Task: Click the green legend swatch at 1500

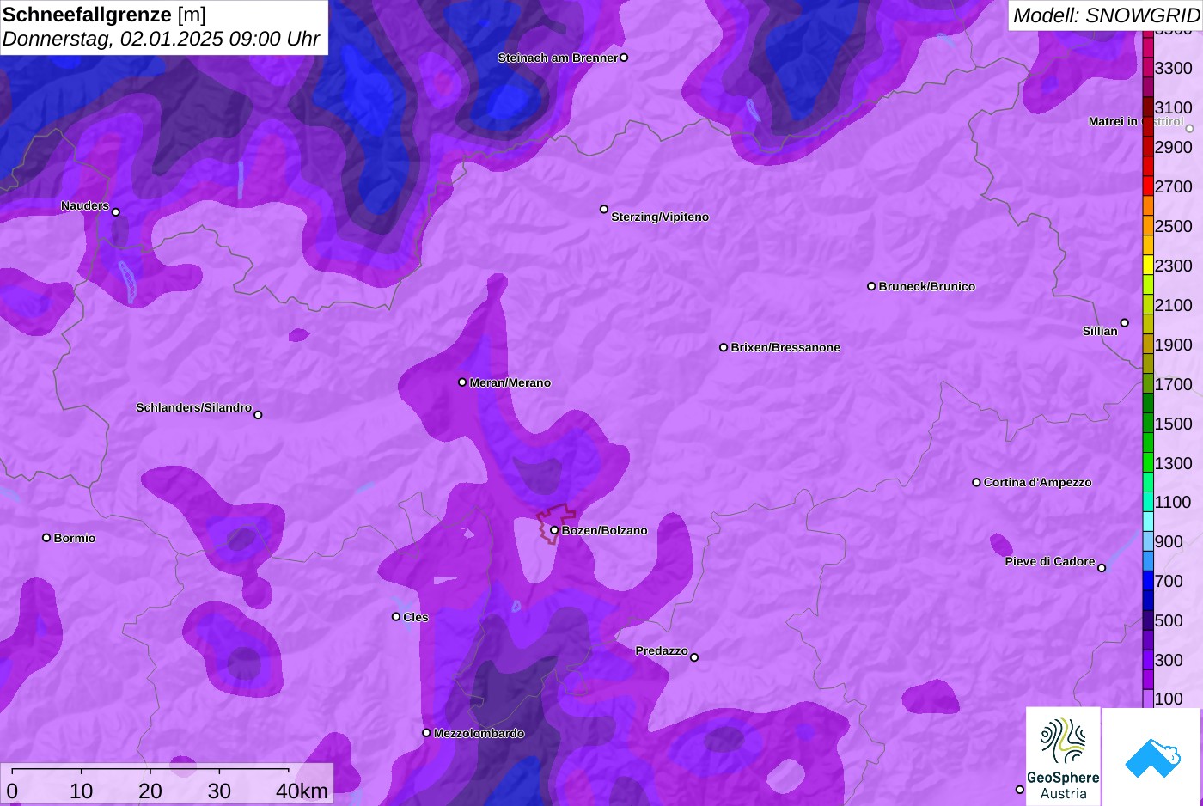Action: (x=1148, y=424)
